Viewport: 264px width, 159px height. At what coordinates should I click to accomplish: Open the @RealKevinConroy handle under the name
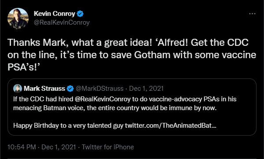[x=62, y=22]
